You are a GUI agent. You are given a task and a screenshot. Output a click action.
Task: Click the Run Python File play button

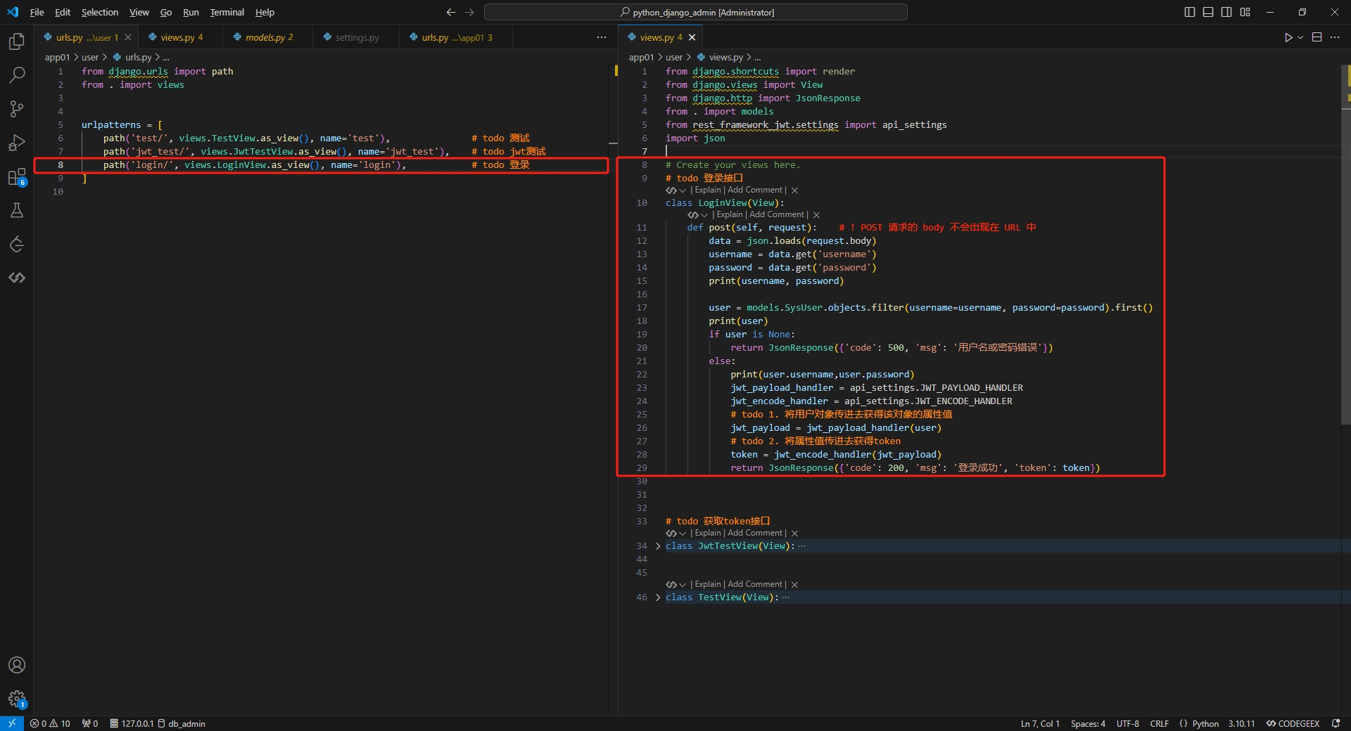(1288, 38)
